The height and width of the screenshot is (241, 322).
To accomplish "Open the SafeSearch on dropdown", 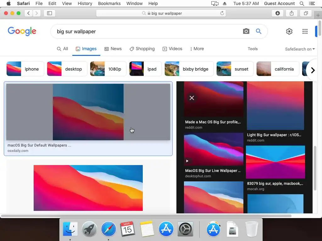I will point(300,49).
